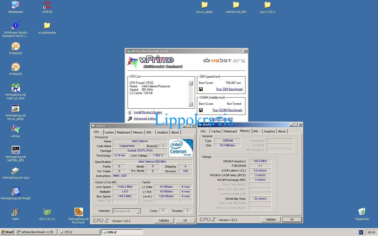
Task: Click the Core Speed value 1194.2 MHz
Action: (125, 187)
